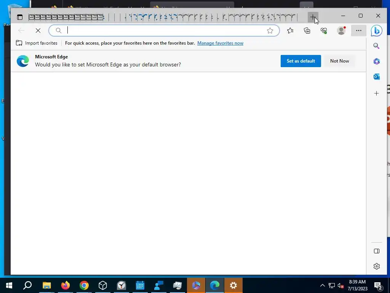Open Calendar app in taskbar
Image resolution: width=390 pixels, height=293 pixels.
[140, 285]
